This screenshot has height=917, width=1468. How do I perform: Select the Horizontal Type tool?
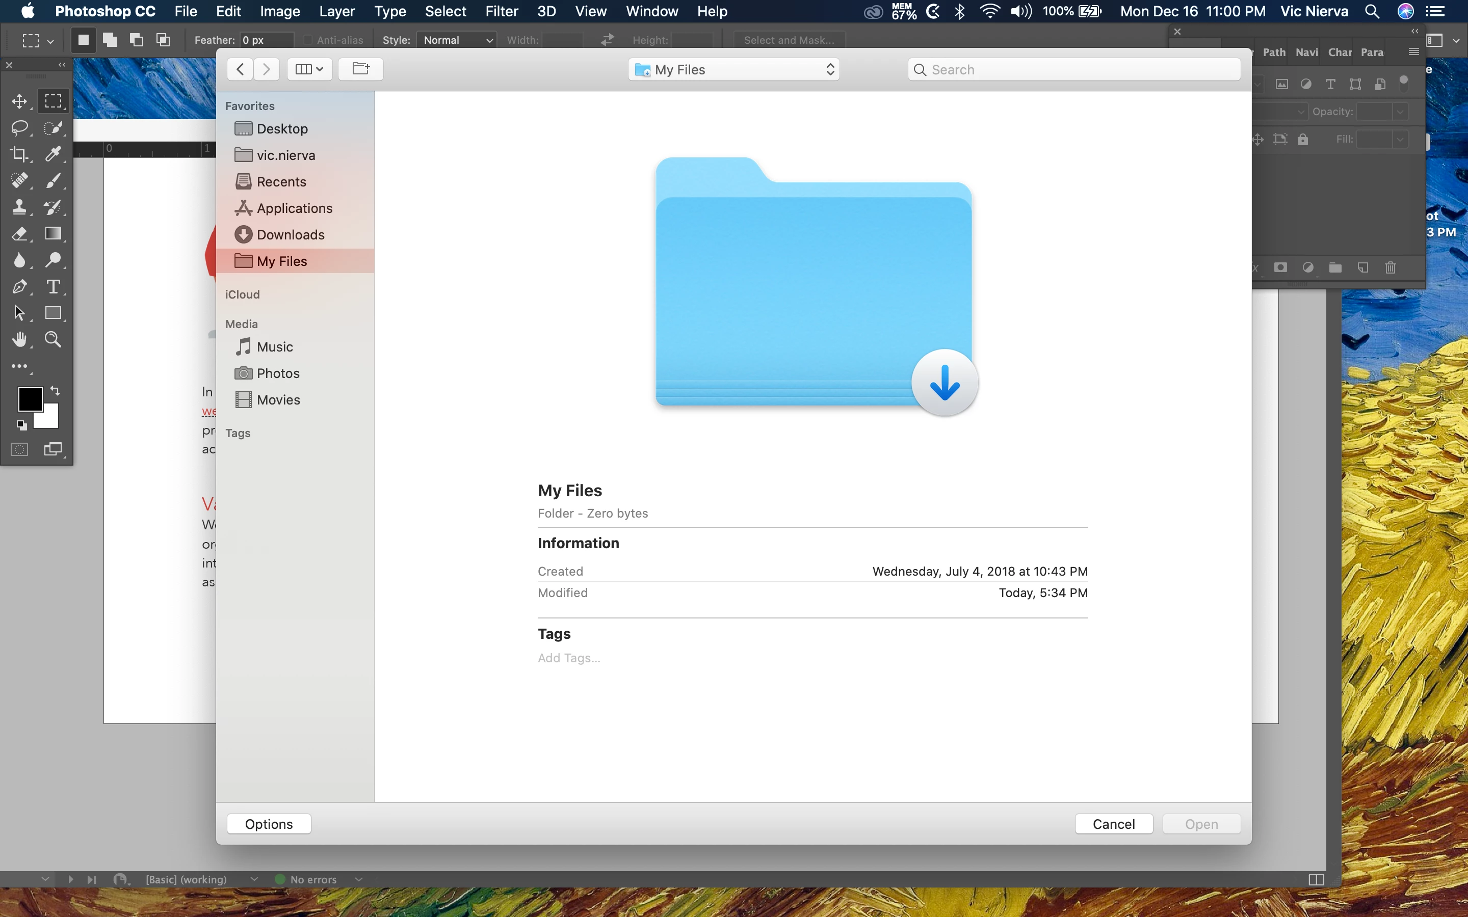tap(54, 286)
